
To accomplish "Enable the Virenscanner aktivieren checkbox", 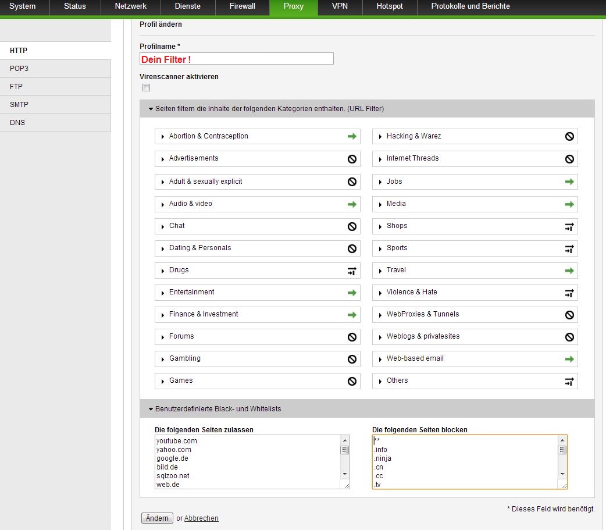I will [x=147, y=88].
